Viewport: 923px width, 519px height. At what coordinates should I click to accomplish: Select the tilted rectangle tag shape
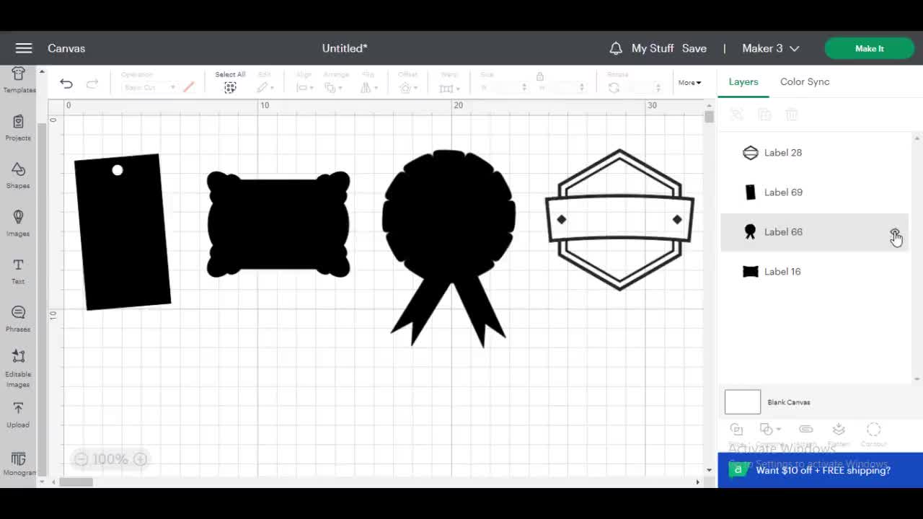pyautogui.click(x=123, y=232)
